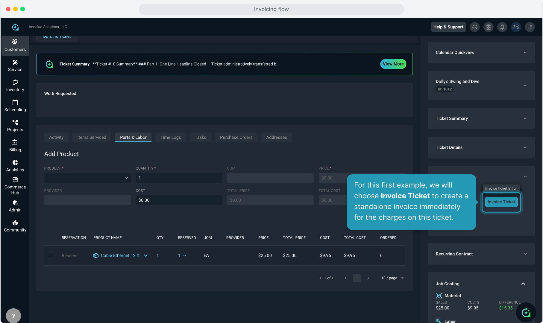Open the history clock icon

click(x=475, y=27)
